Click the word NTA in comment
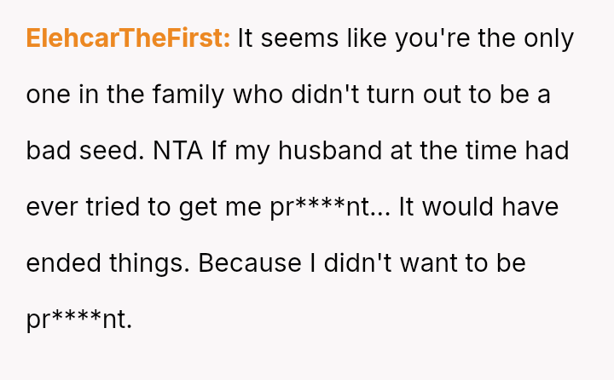Screen dimensions: 614x380 (177, 151)
